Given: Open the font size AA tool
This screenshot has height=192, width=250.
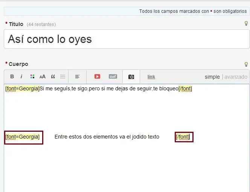Looking at the screenshot, I should pyautogui.click(x=43, y=77).
